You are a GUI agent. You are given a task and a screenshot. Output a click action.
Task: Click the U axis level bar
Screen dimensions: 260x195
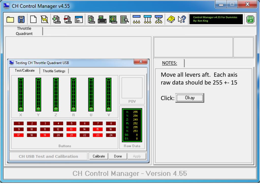(x=91, y=94)
